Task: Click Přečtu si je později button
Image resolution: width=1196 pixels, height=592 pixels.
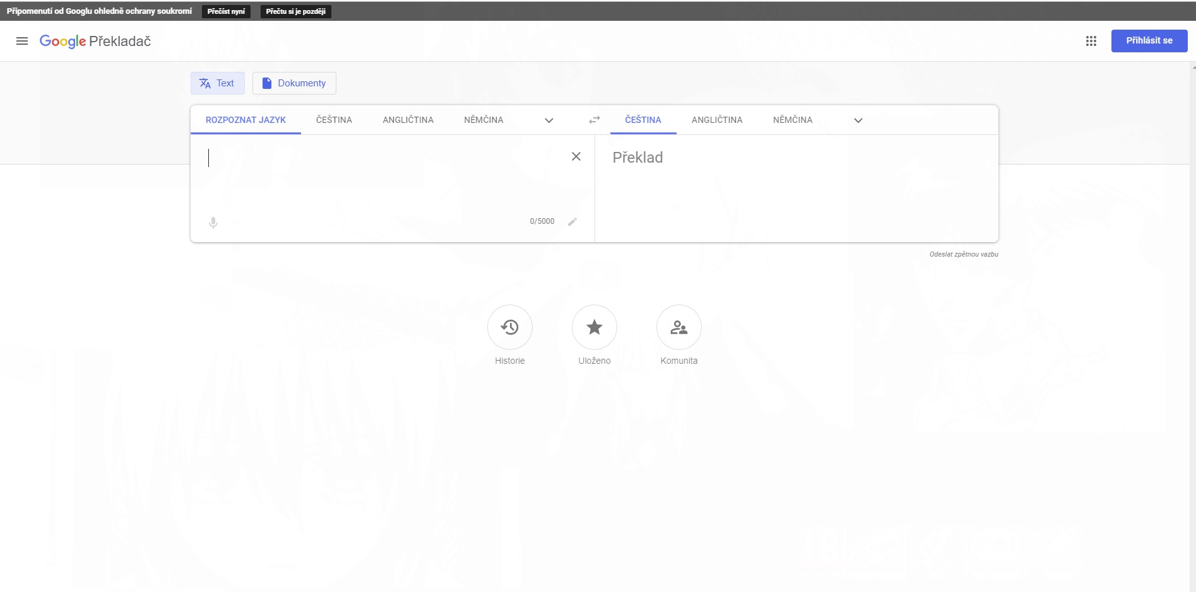Action: 296,11
